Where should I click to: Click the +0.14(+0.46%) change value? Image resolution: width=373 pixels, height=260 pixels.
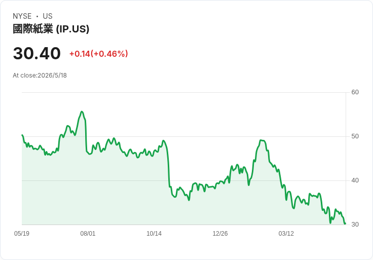point(98,54)
